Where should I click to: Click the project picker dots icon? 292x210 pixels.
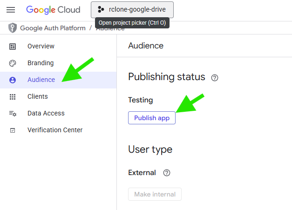101,9
